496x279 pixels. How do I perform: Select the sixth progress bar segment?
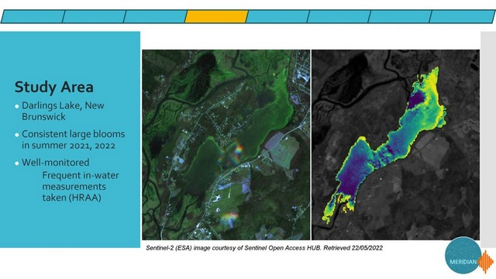[x=339, y=16]
